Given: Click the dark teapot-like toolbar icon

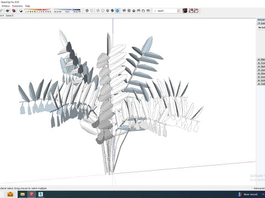Looking at the screenshot, I should tap(7, 11).
